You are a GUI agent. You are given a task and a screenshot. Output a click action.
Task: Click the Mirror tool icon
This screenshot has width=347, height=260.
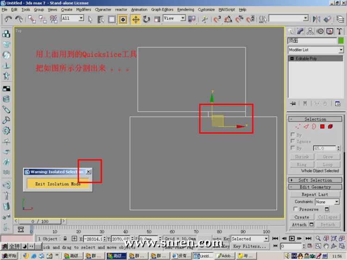316,19
